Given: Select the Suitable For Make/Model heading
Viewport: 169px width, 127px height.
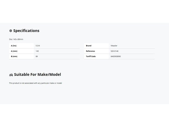Looking at the screenshot, I should [38, 75].
